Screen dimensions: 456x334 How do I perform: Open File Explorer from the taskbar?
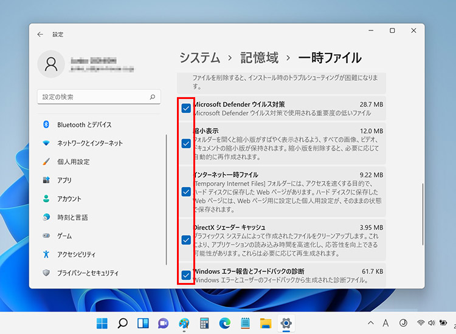tap(265, 323)
